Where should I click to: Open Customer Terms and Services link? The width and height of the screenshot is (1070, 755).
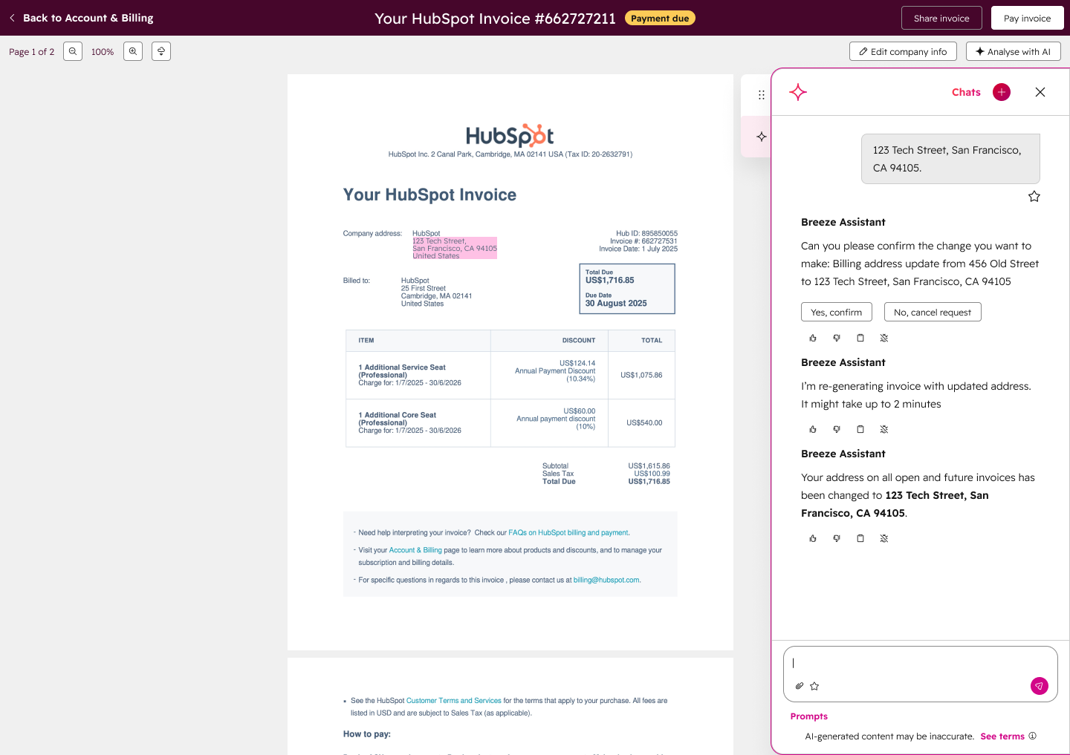coord(454,700)
